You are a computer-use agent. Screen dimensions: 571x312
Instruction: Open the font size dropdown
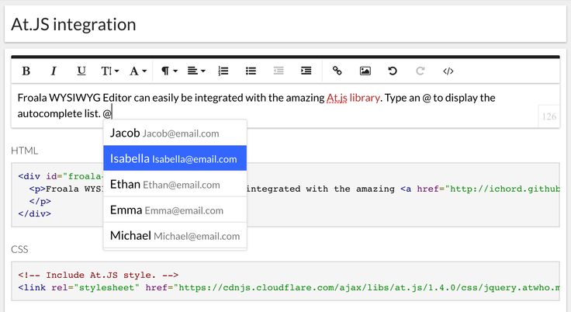pos(109,71)
